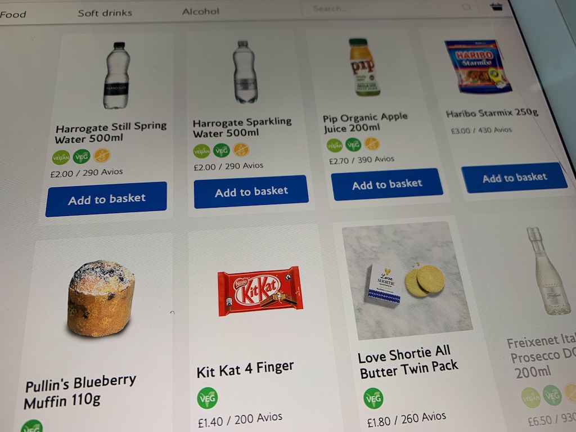Switch to the Soft drinks tab
Image resolution: width=576 pixels, height=432 pixels.
point(105,13)
